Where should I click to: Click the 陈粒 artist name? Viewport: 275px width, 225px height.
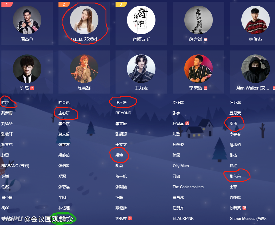pos(5,102)
